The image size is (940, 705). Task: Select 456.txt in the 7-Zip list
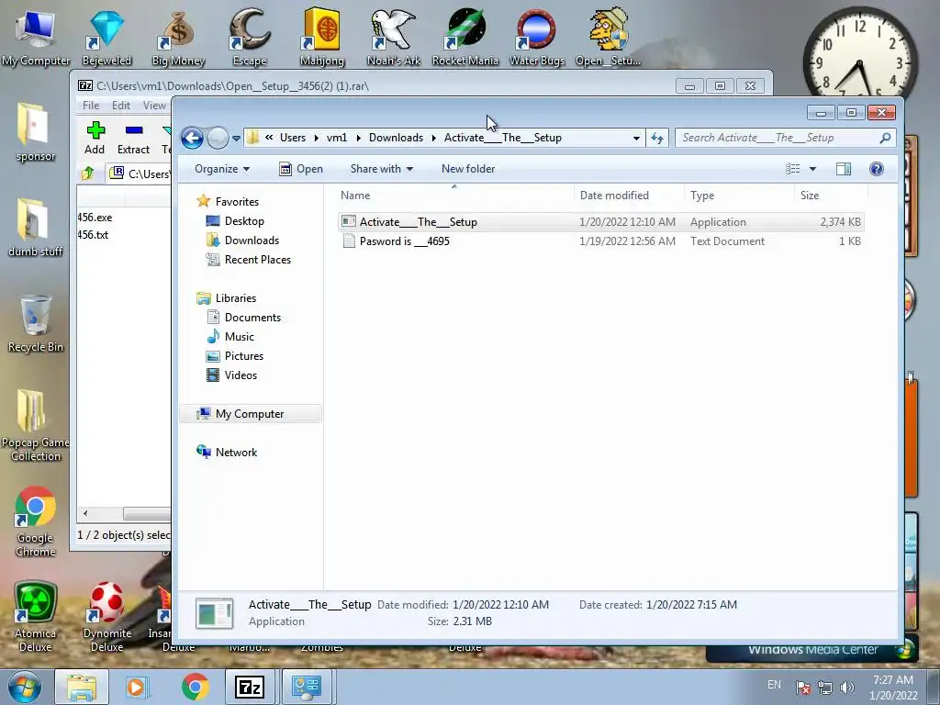(93, 234)
